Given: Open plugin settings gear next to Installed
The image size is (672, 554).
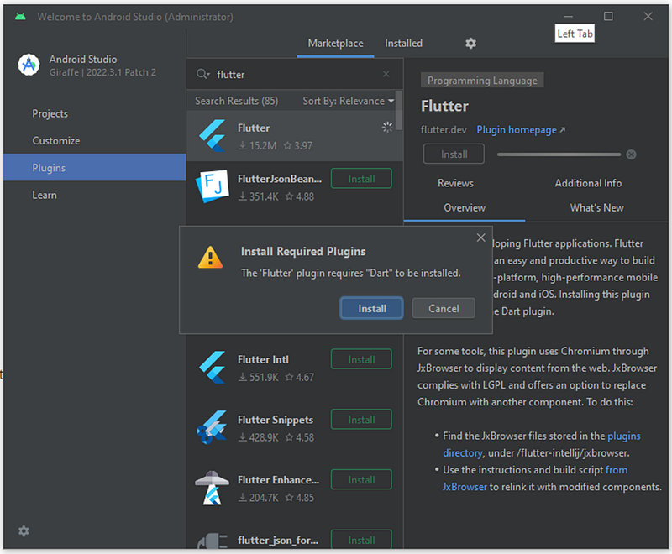Looking at the screenshot, I should [x=470, y=44].
